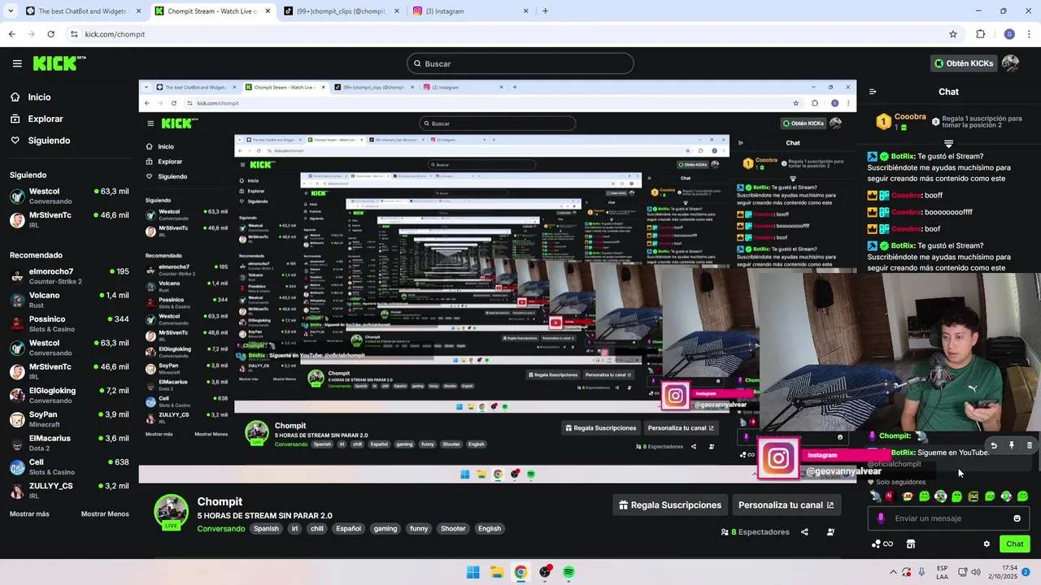Expand the leaderboard under Cooobra
1041x585 pixels.
pos(948,144)
